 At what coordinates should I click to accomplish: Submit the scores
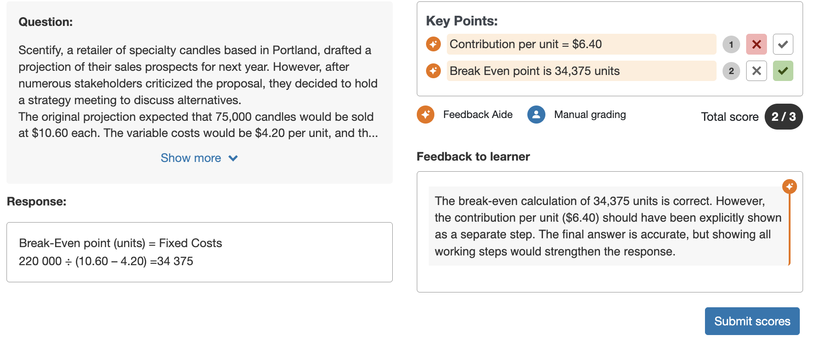click(752, 321)
